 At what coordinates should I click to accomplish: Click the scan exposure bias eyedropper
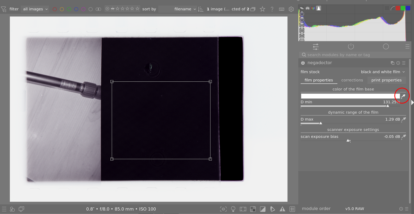404,137
